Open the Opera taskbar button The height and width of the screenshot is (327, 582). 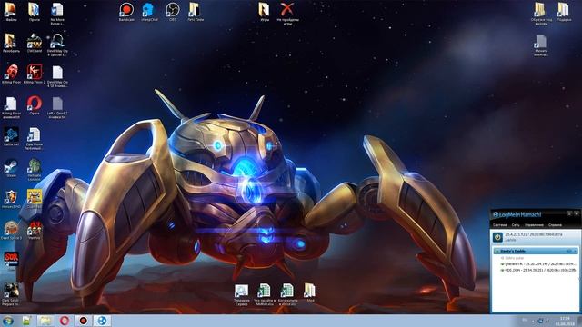click(65, 321)
